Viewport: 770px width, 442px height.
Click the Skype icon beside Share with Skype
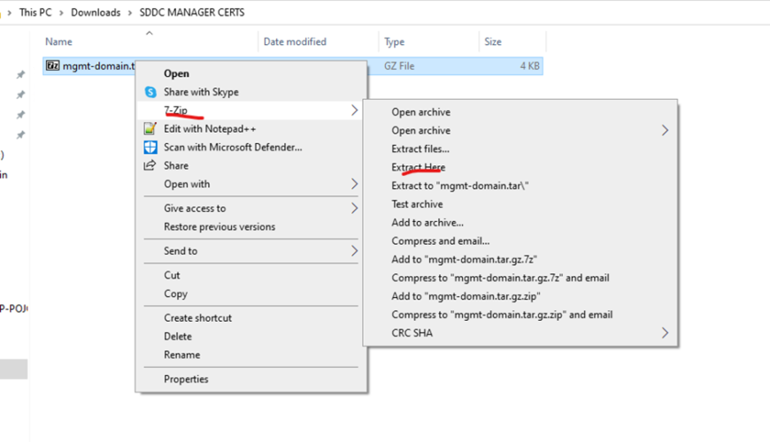(150, 92)
